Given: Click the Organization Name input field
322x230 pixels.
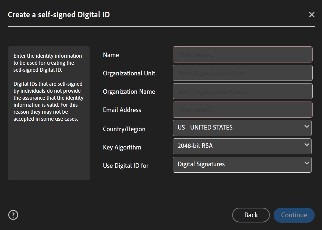Looking at the screenshot, I should pyautogui.click(x=242, y=91).
